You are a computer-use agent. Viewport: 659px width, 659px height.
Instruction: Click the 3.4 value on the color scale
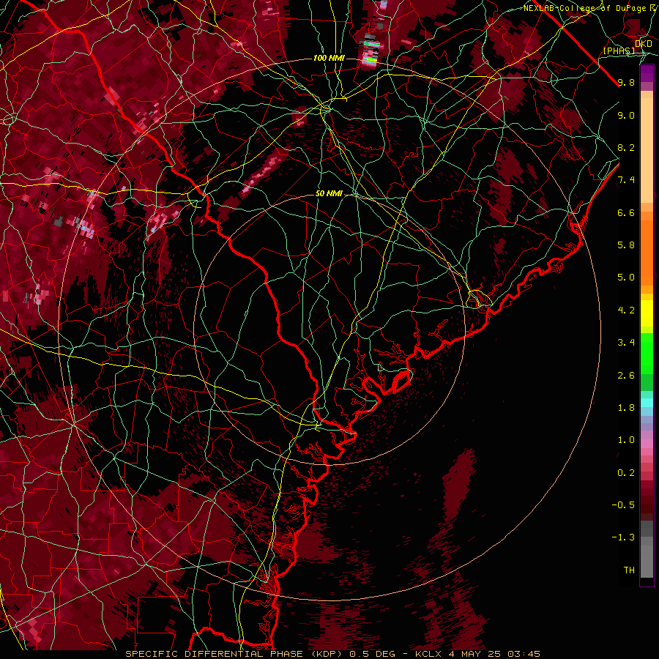click(626, 343)
